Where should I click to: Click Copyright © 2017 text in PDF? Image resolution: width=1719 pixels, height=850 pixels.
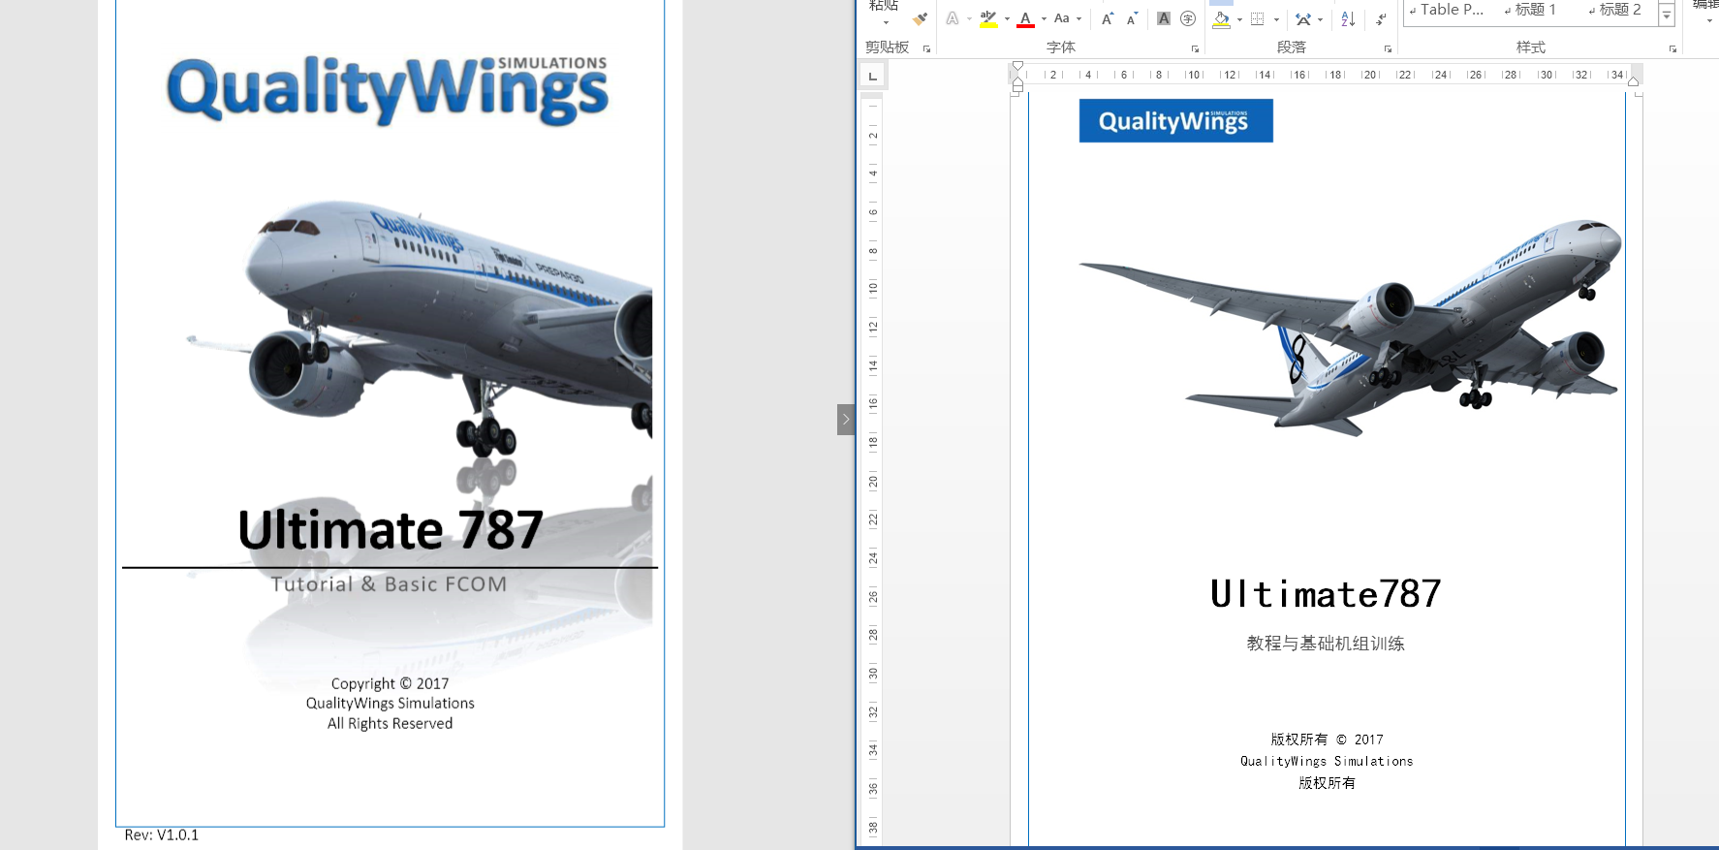[x=390, y=683]
